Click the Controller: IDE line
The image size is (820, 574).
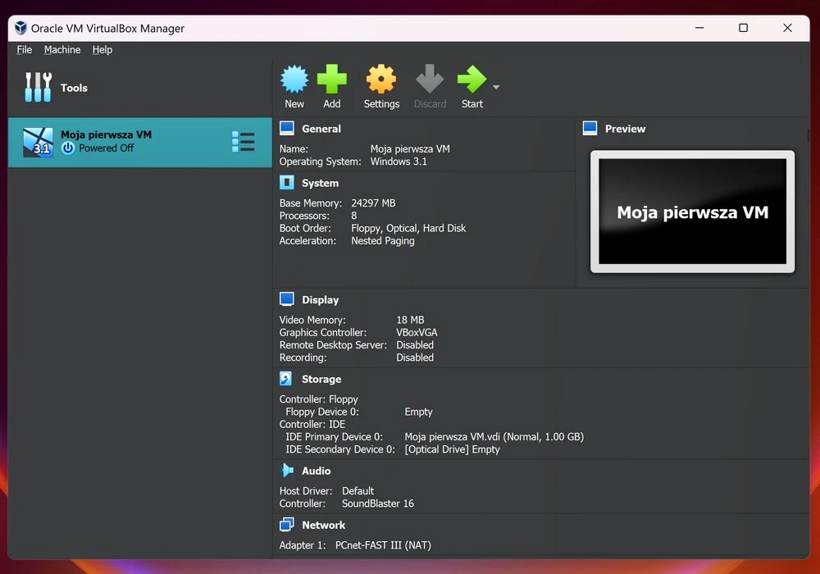click(312, 425)
